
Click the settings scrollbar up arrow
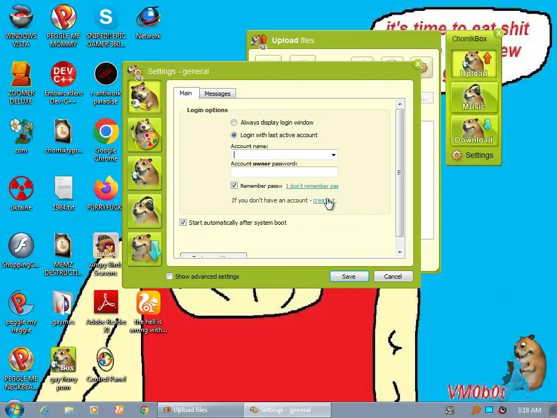(x=400, y=104)
